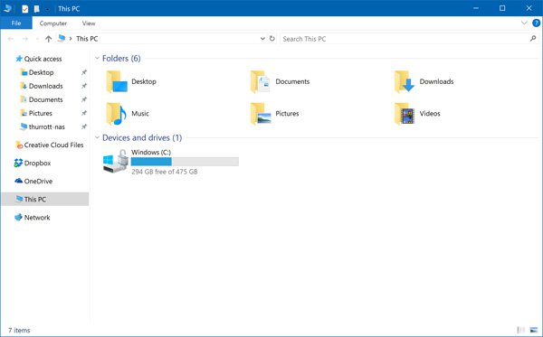Open the File menu
This screenshot has height=337, width=543.
tap(16, 23)
